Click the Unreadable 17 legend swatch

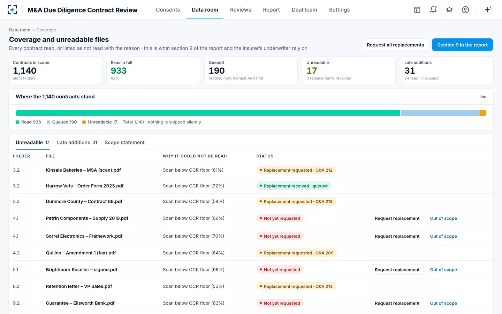click(x=84, y=122)
